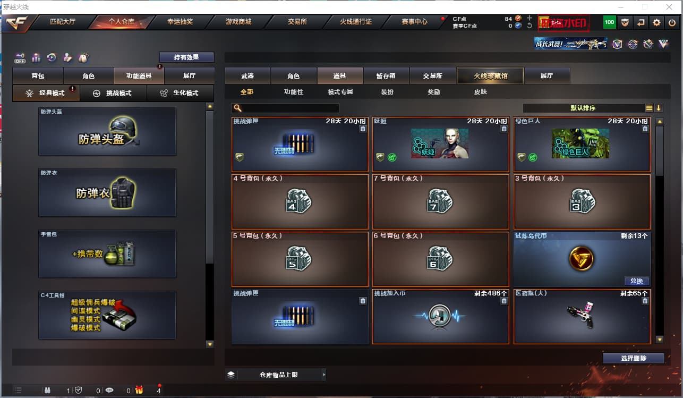Click the item list scroll down arrow
This screenshot has width=683, height=398.
click(660, 339)
